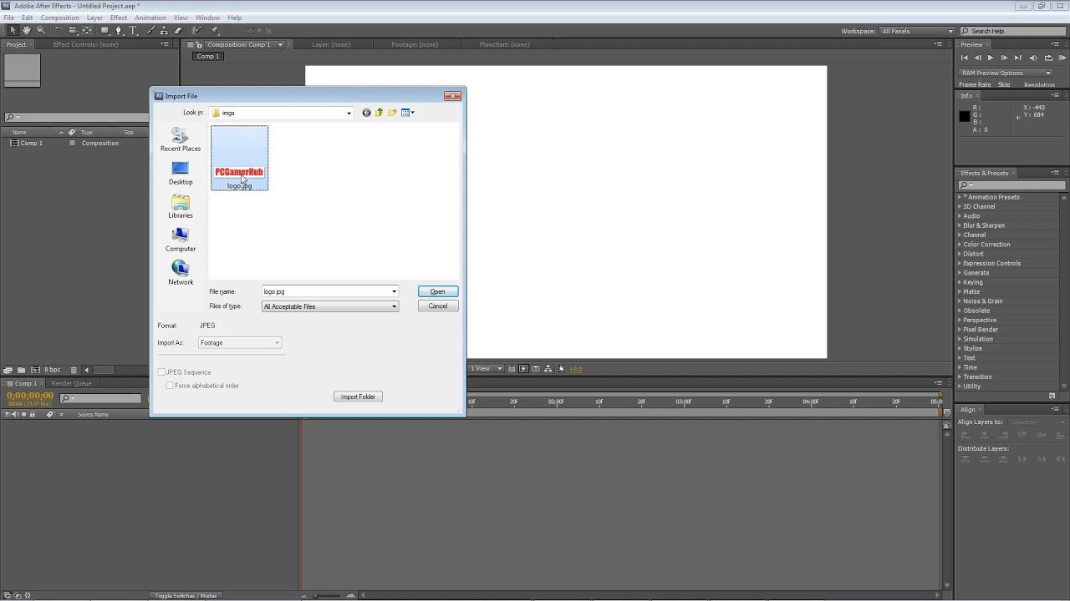Screen dimensions: 1070x601
Task: Jump to last frame in Preview panel
Action: click(1017, 58)
